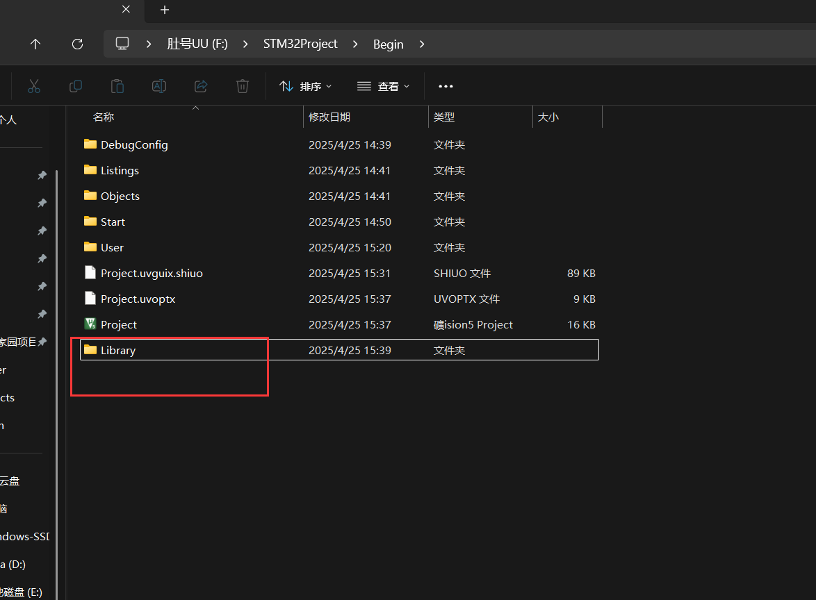The height and width of the screenshot is (600, 816).
Task: Paste from clipboard
Action: 117,86
